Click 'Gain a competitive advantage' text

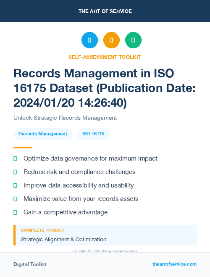[x=66, y=212]
